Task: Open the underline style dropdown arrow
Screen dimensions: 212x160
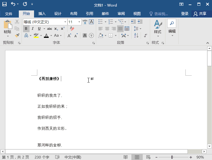Action: click(x=44, y=29)
